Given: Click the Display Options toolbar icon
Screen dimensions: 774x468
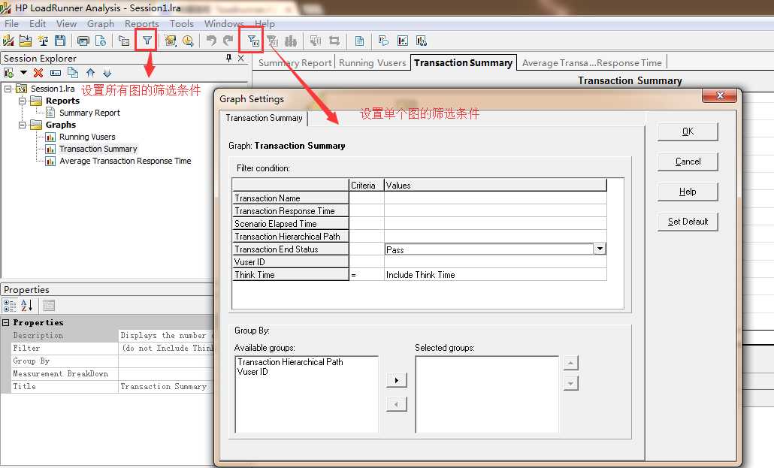Looking at the screenshot, I should click(x=421, y=41).
